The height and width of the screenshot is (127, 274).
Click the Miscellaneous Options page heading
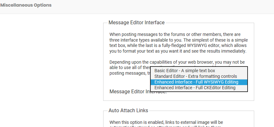(x=26, y=5)
